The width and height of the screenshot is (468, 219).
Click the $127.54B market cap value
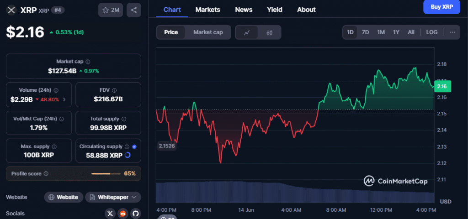pyautogui.click(x=62, y=71)
